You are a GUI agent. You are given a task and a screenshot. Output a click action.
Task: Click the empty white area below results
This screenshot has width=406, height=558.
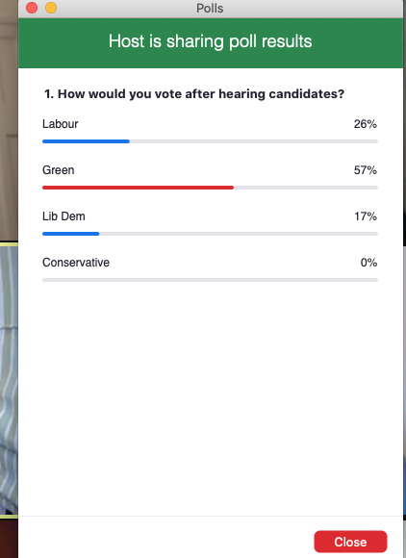click(x=211, y=398)
